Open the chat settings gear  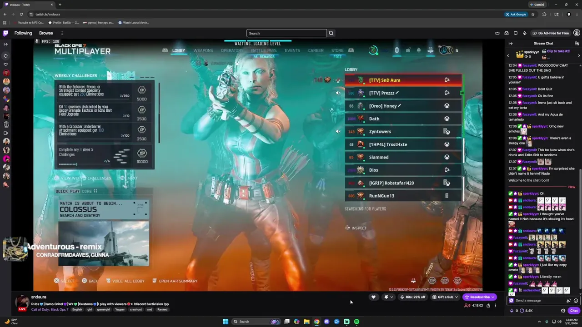point(563,311)
